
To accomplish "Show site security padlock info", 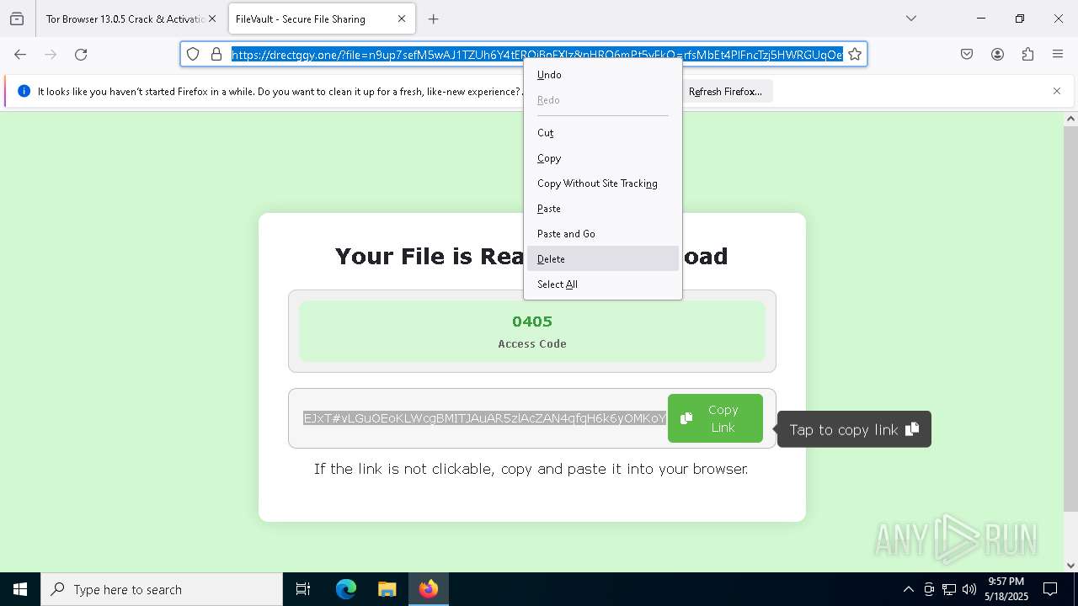I will (x=216, y=54).
